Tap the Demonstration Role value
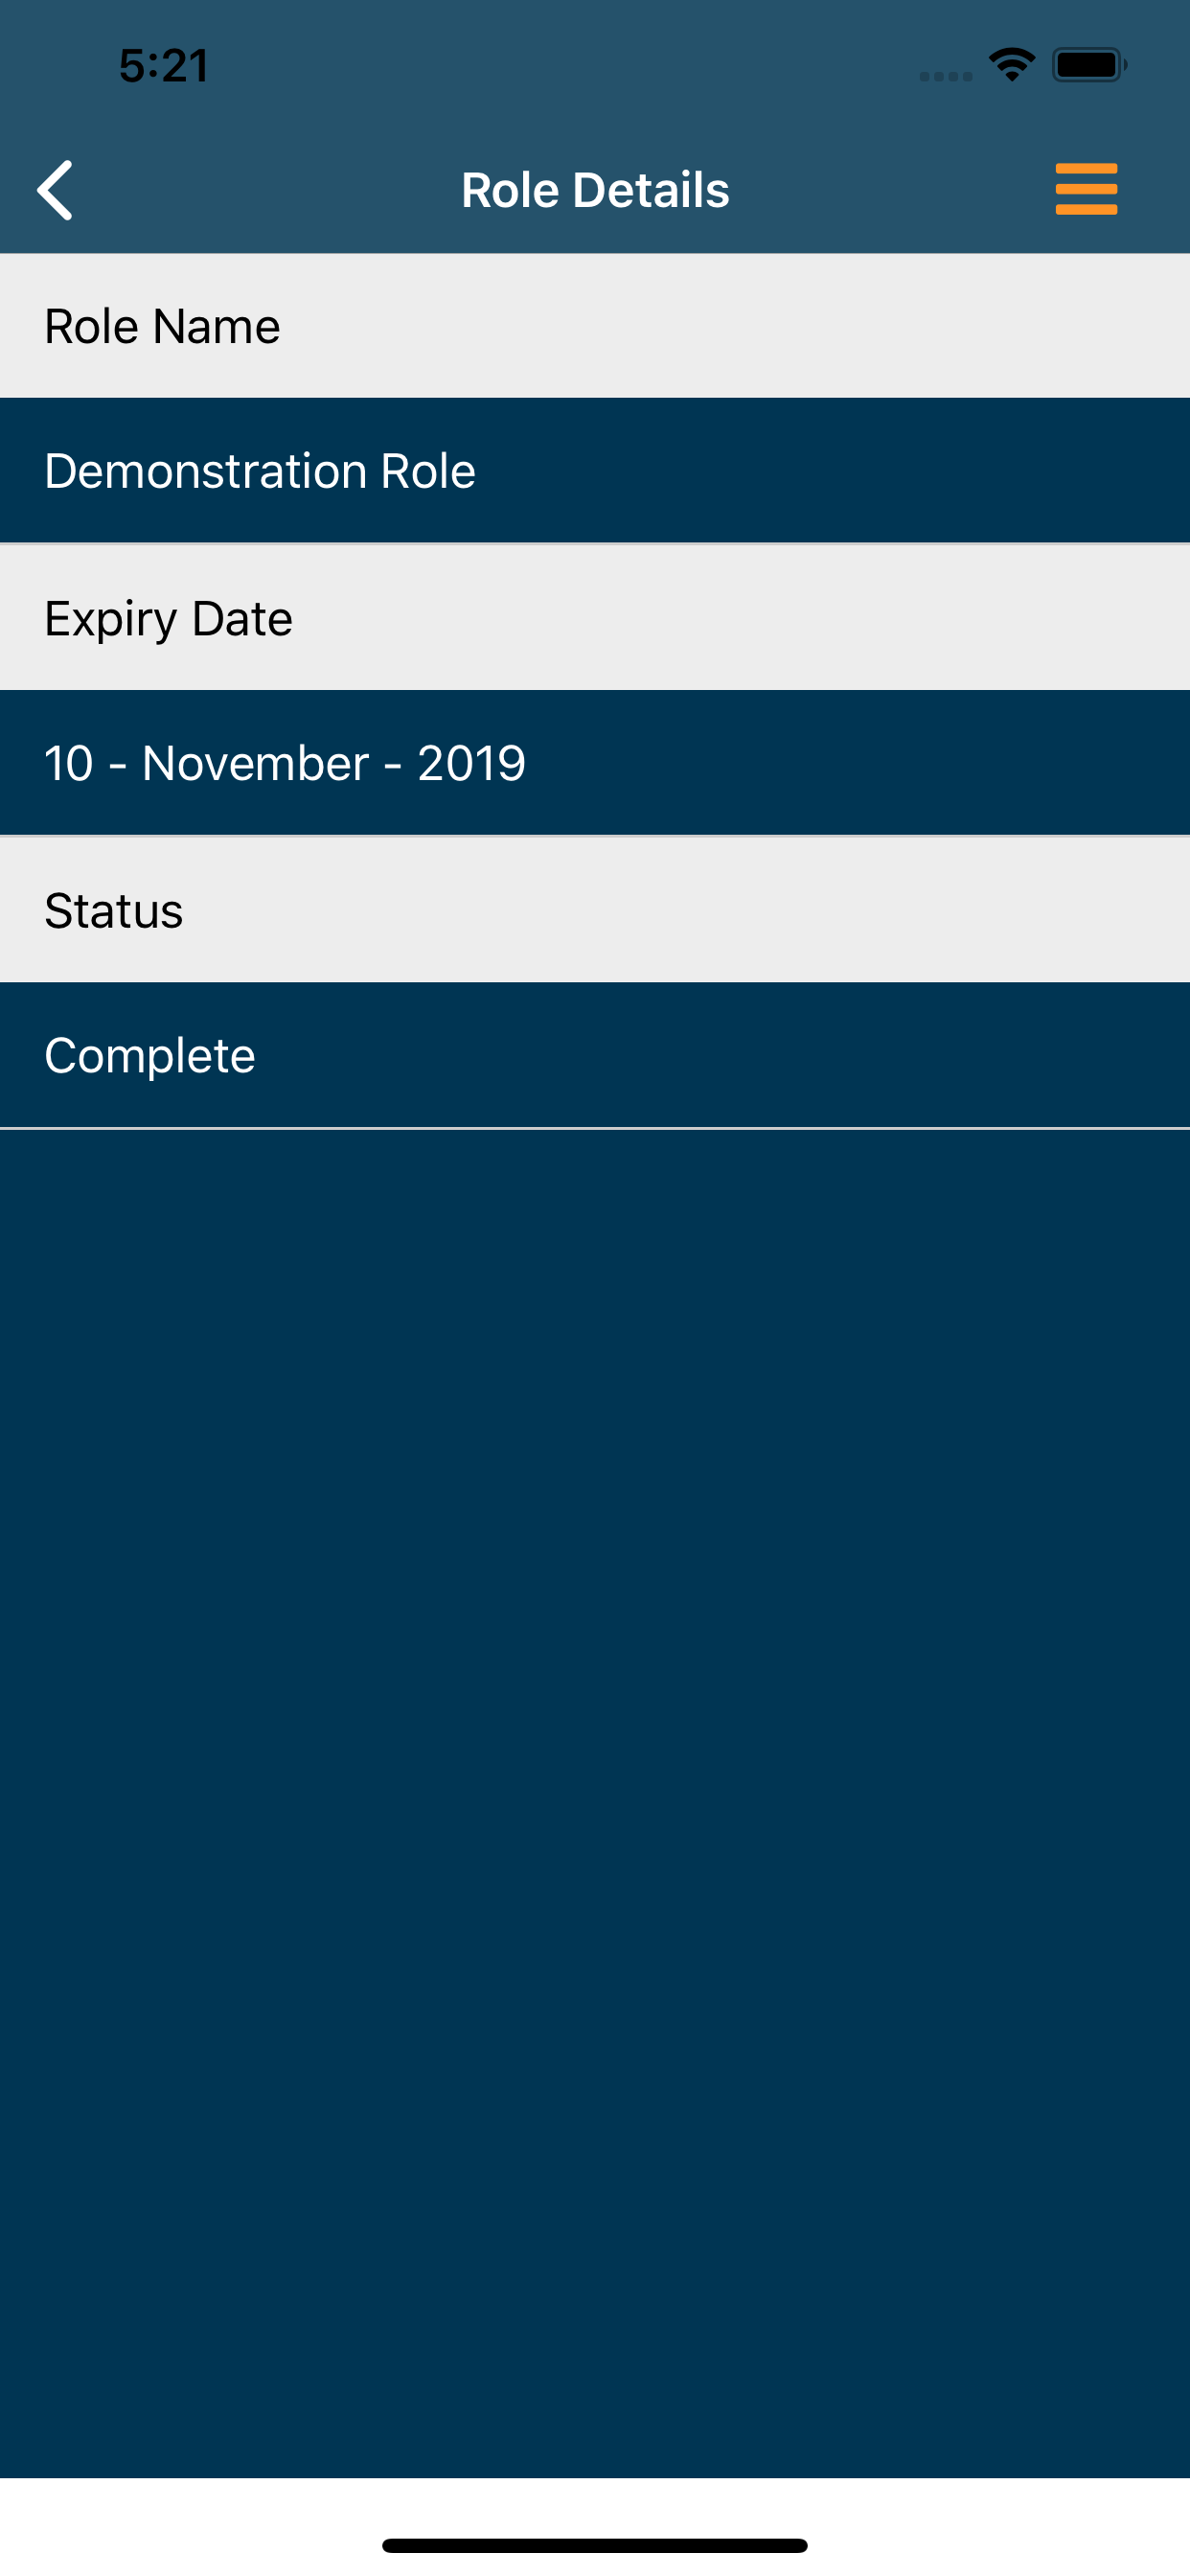This screenshot has height=2576, width=1190. [260, 471]
